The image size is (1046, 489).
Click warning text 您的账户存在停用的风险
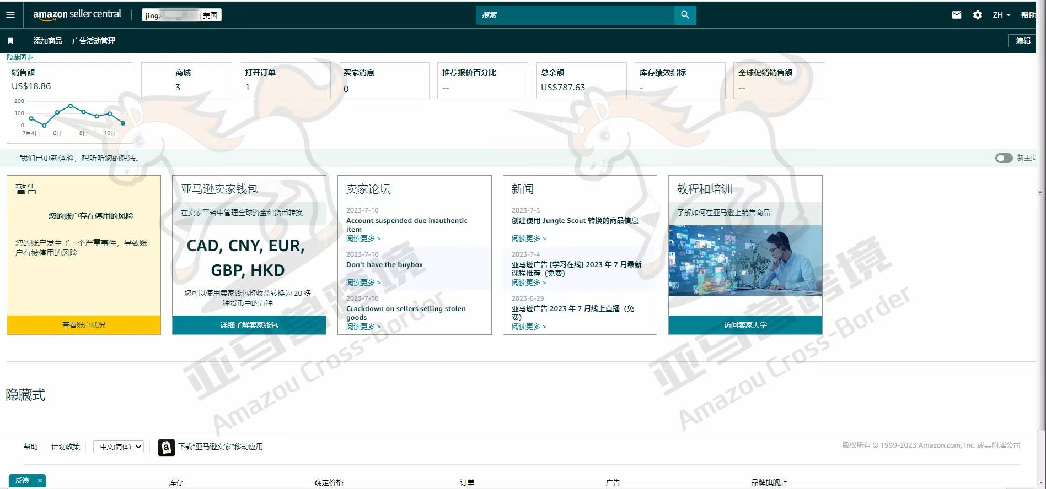tap(91, 216)
